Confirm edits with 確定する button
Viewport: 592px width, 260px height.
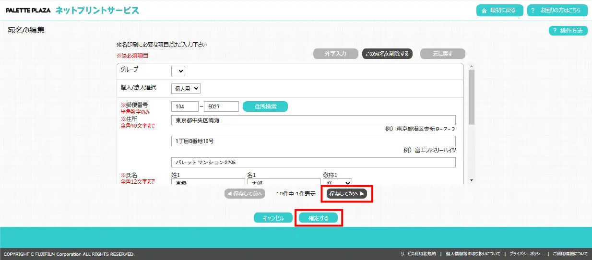319,218
